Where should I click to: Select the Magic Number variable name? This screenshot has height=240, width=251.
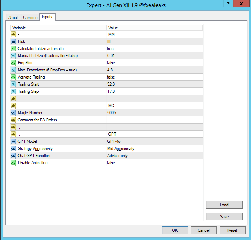coord(30,113)
